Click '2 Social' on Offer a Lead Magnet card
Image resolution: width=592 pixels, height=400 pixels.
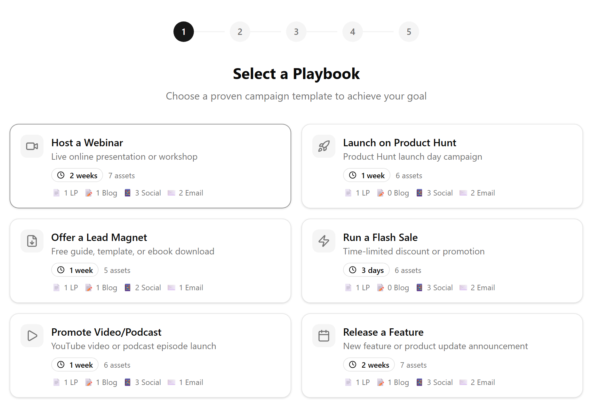click(148, 288)
